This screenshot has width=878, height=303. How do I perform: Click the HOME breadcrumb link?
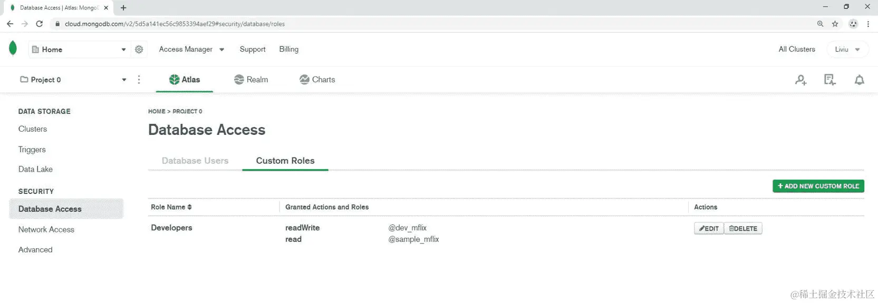tap(157, 111)
